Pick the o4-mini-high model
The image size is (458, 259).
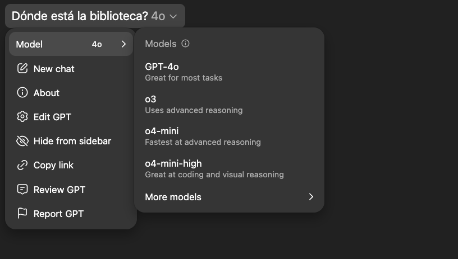click(230, 168)
